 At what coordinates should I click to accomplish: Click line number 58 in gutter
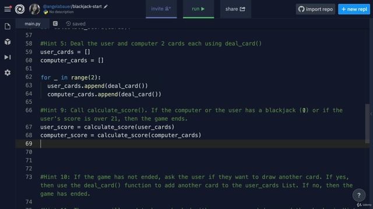pos(29,44)
